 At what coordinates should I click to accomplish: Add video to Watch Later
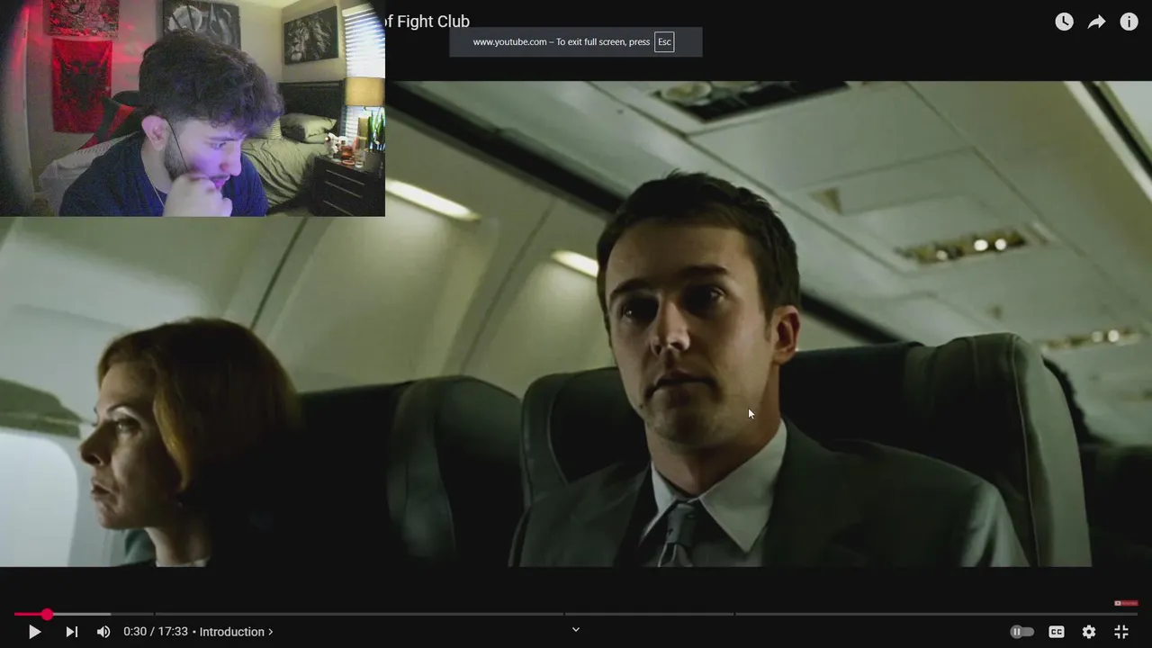pos(1064,22)
